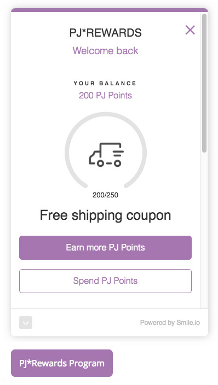The width and height of the screenshot is (218, 385).
Task: Click the asterisk in the PJ*REWARDS title
Action: tap(84, 31)
